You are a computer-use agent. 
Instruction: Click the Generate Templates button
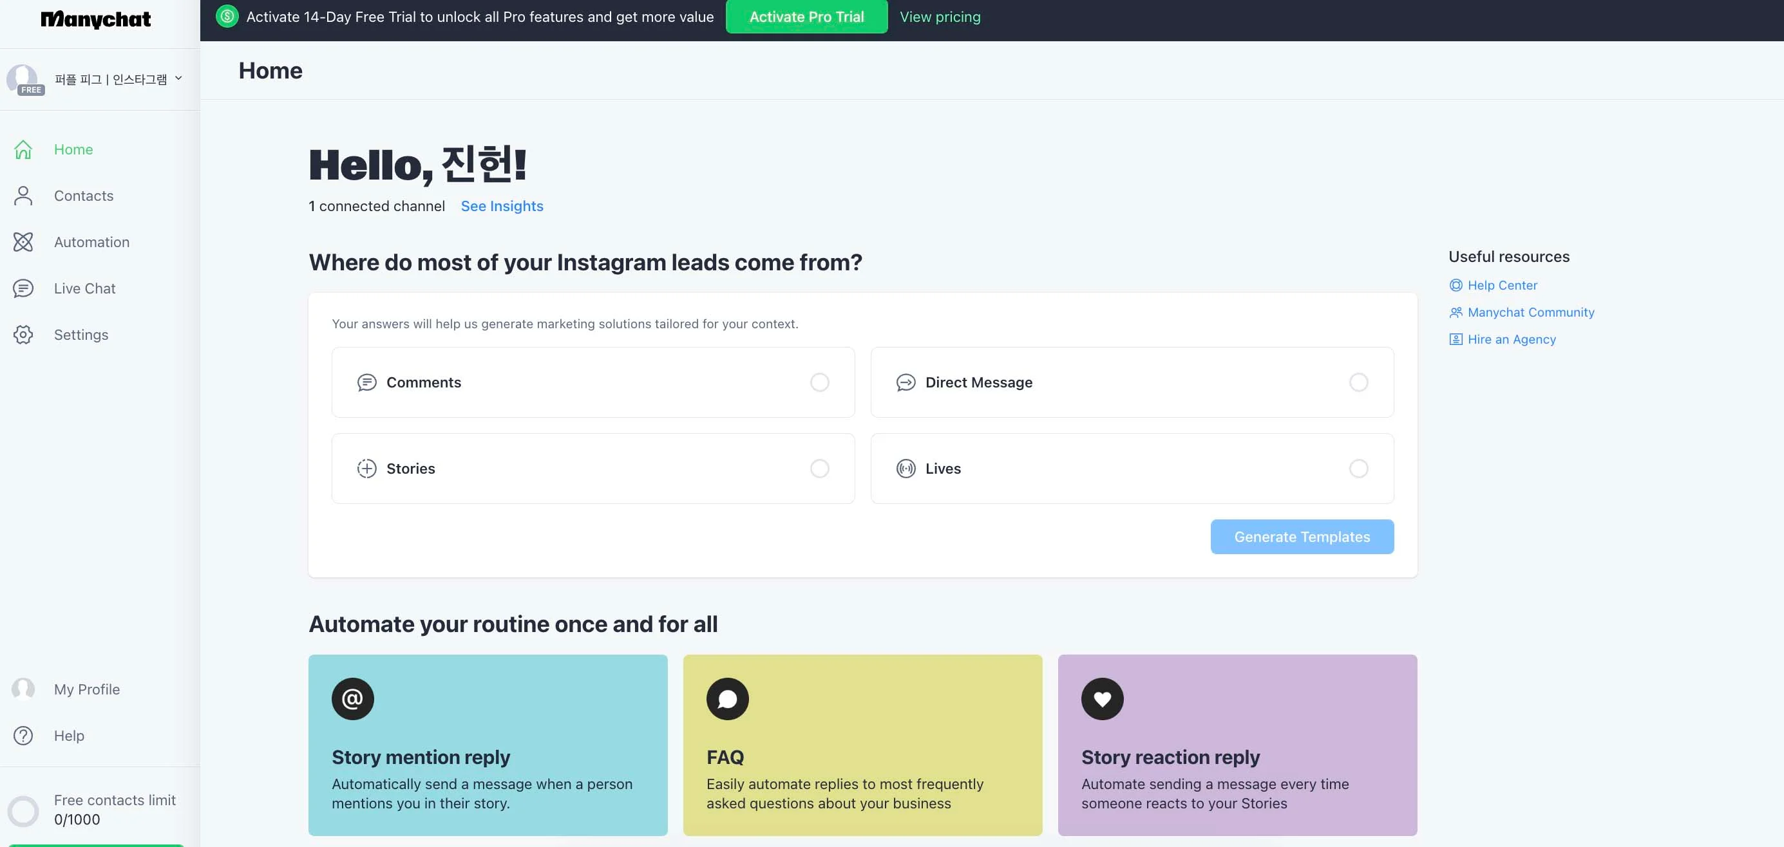tap(1302, 537)
